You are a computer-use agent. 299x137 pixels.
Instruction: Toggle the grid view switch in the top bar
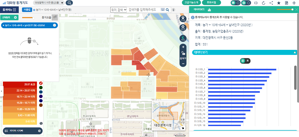[236, 3]
